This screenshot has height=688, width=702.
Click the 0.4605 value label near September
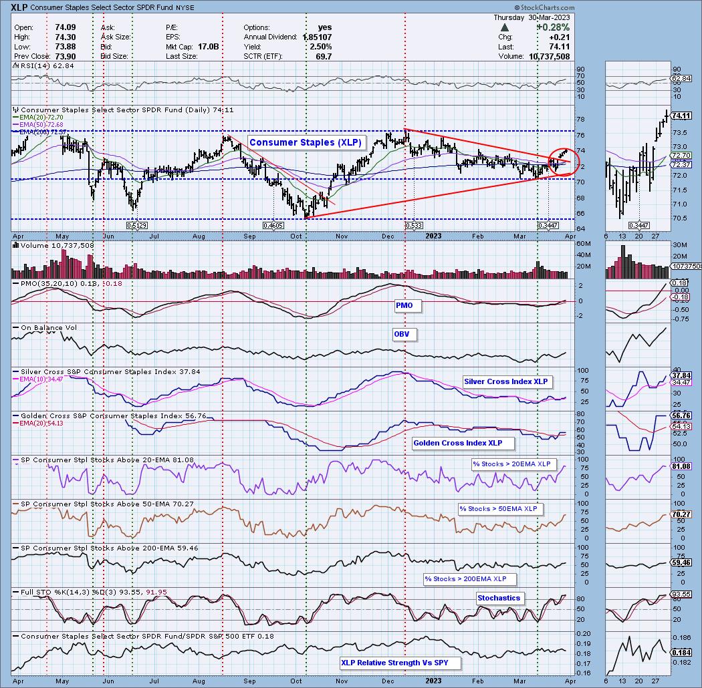click(273, 226)
